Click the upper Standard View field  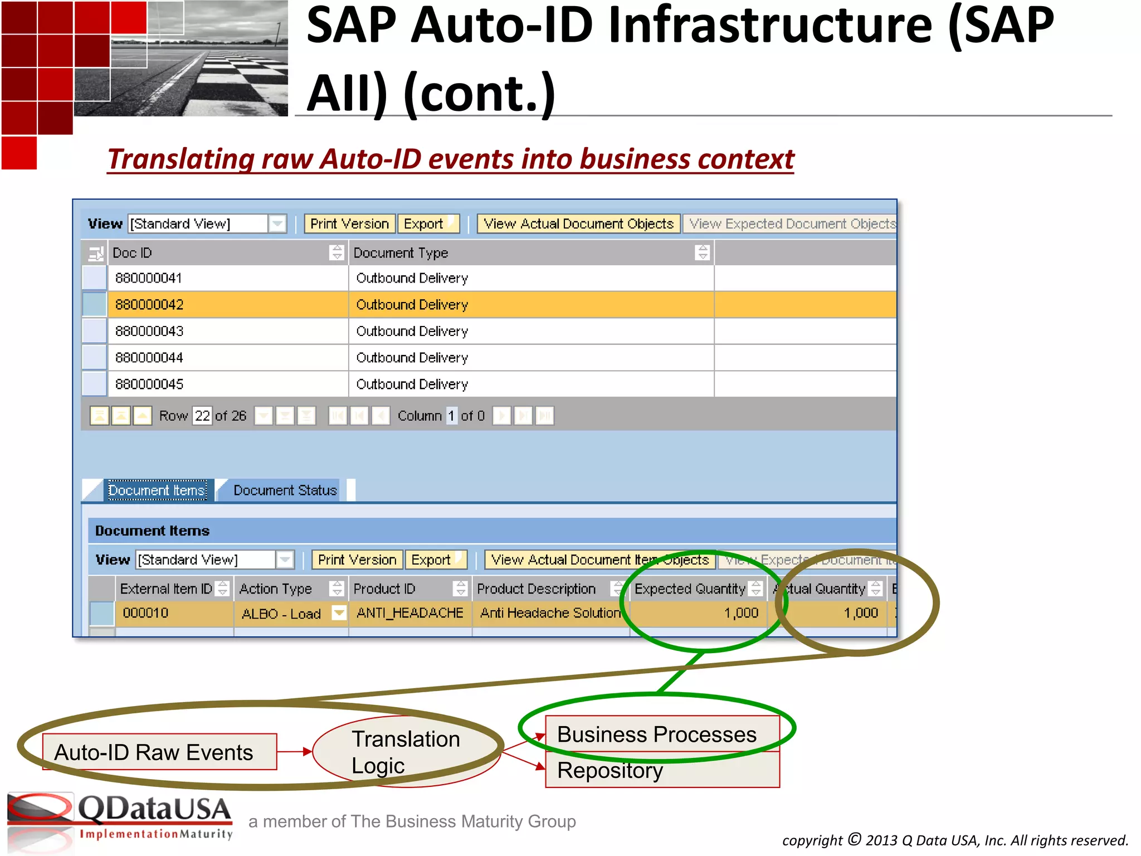[198, 223]
